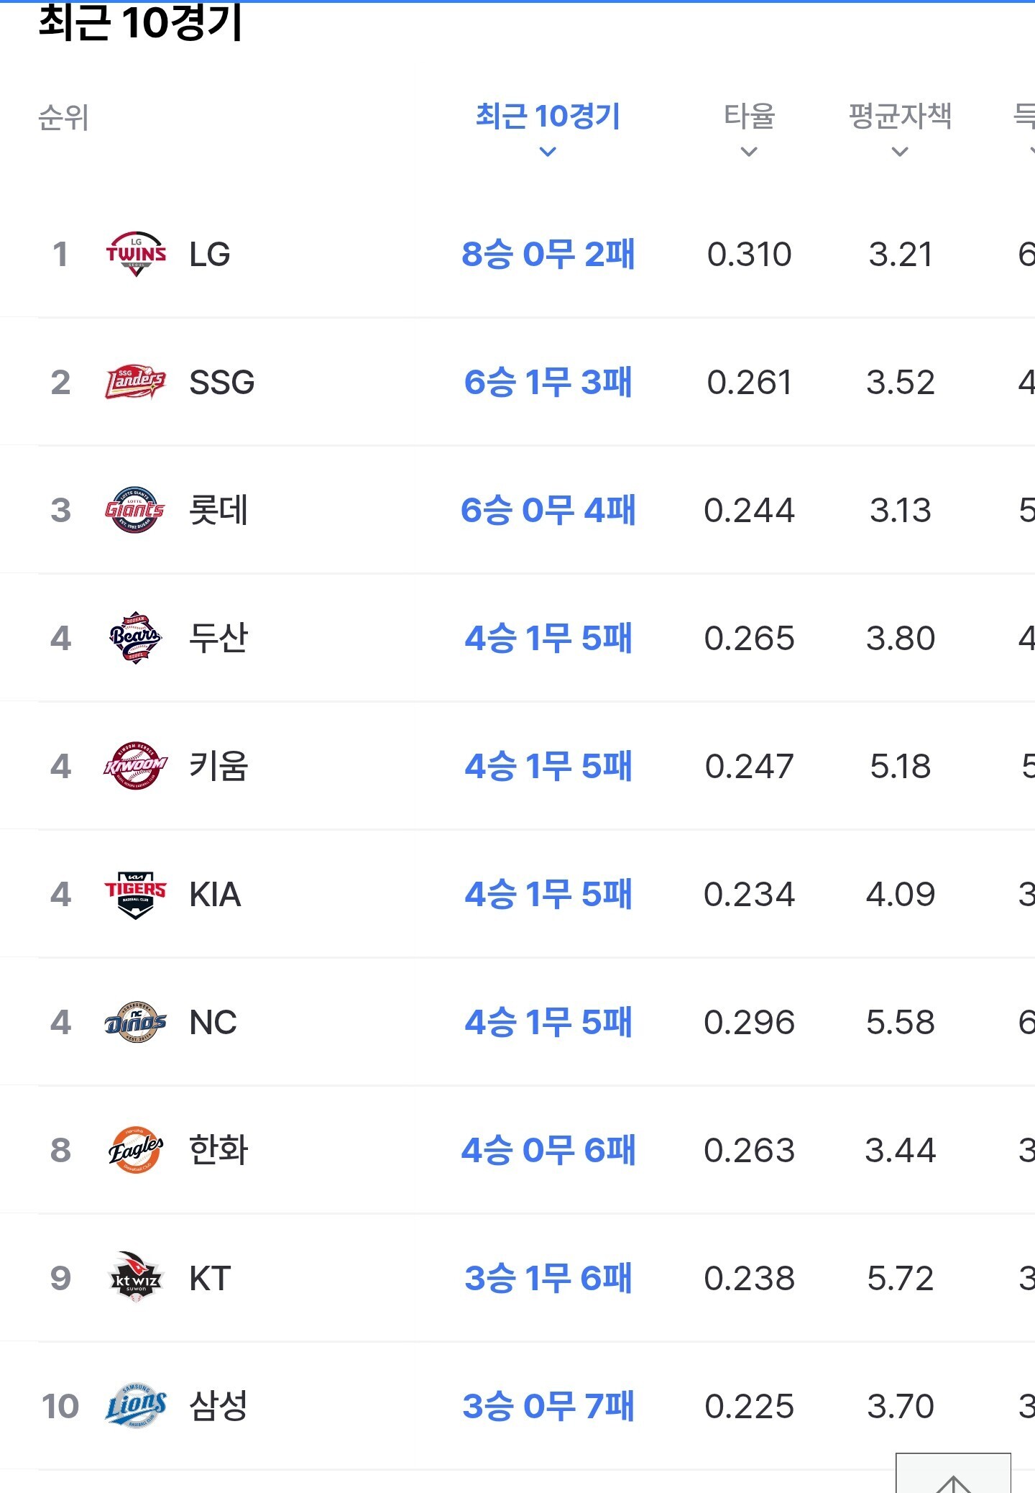Click the Samsung Lions team logo
The height and width of the screenshot is (1493, 1035).
[x=136, y=1406]
